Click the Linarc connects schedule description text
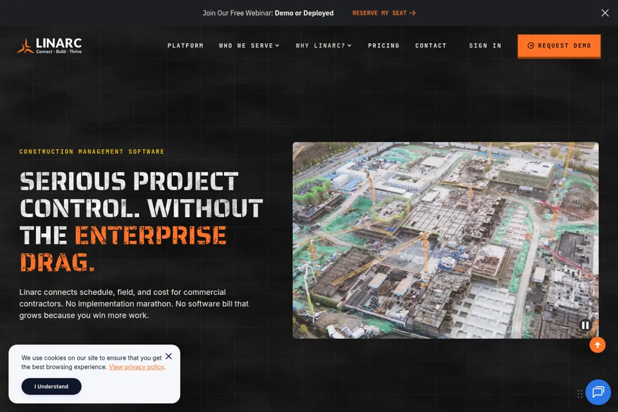618x412 pixels. point(134,304)
